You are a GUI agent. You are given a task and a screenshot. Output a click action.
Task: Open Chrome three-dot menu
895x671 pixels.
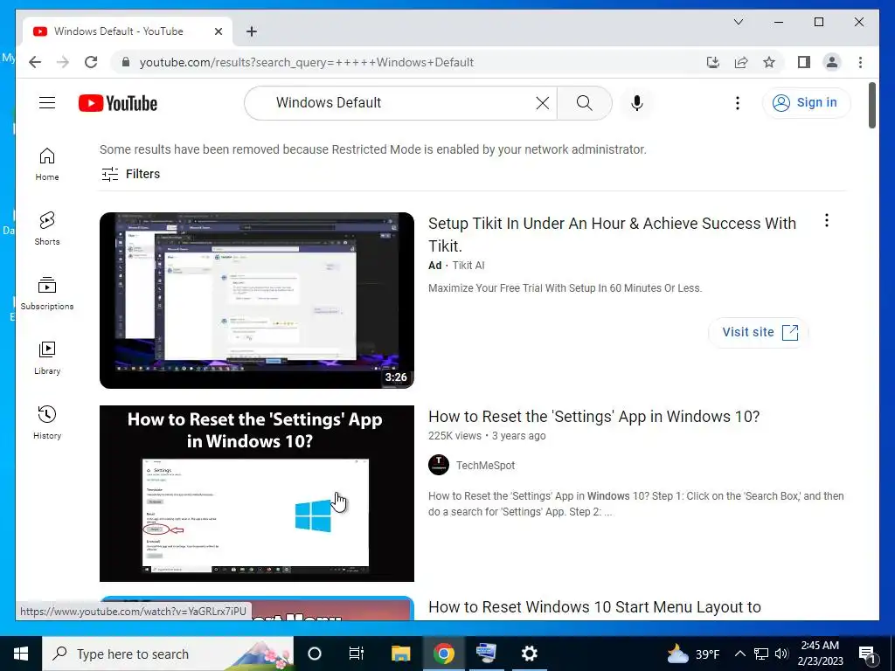pos(860,62)
